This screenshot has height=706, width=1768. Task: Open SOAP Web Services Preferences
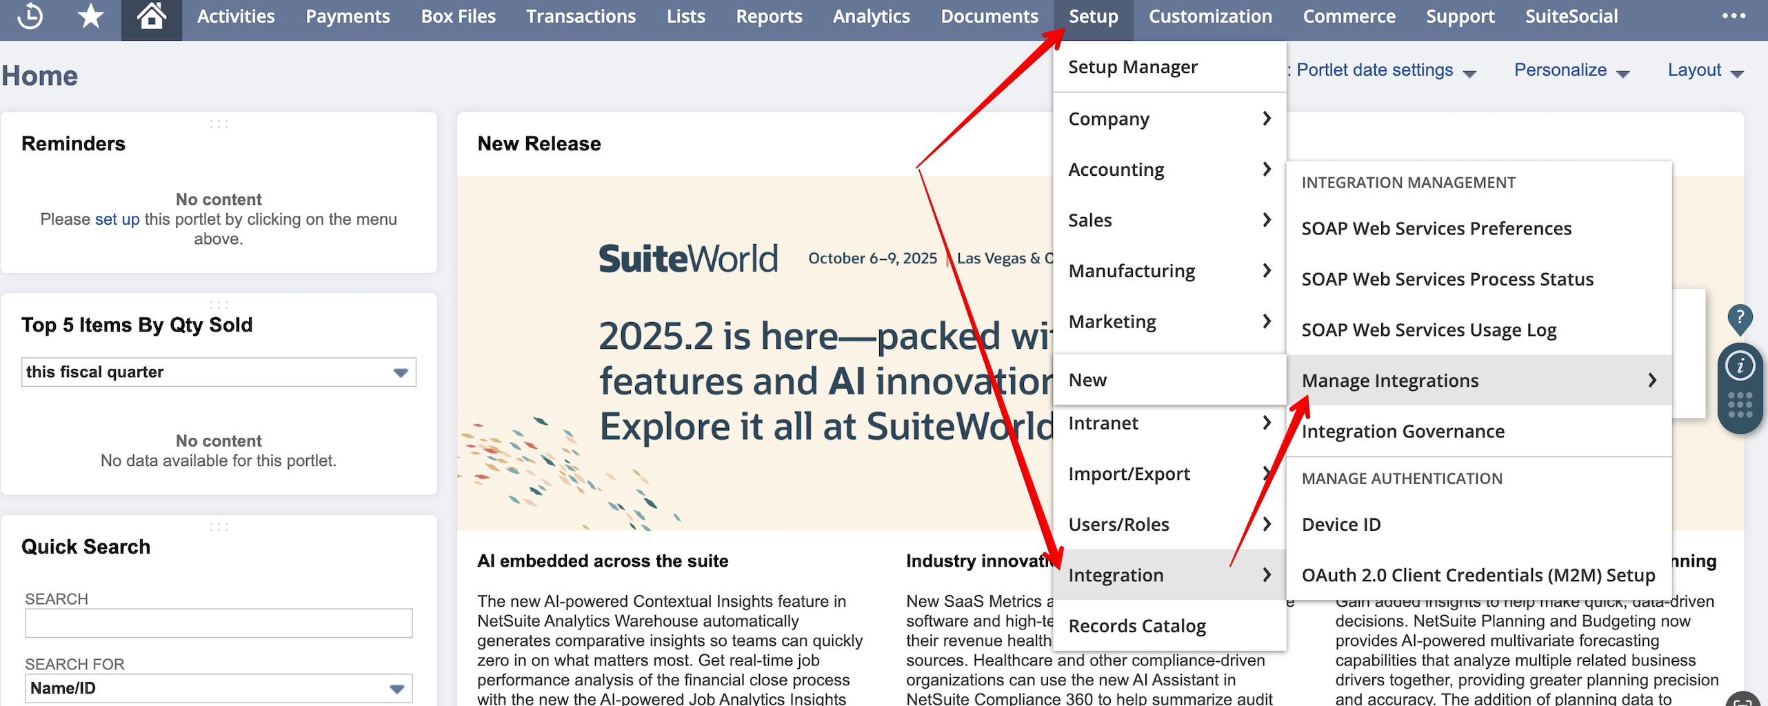click(x=1478, y=228)
